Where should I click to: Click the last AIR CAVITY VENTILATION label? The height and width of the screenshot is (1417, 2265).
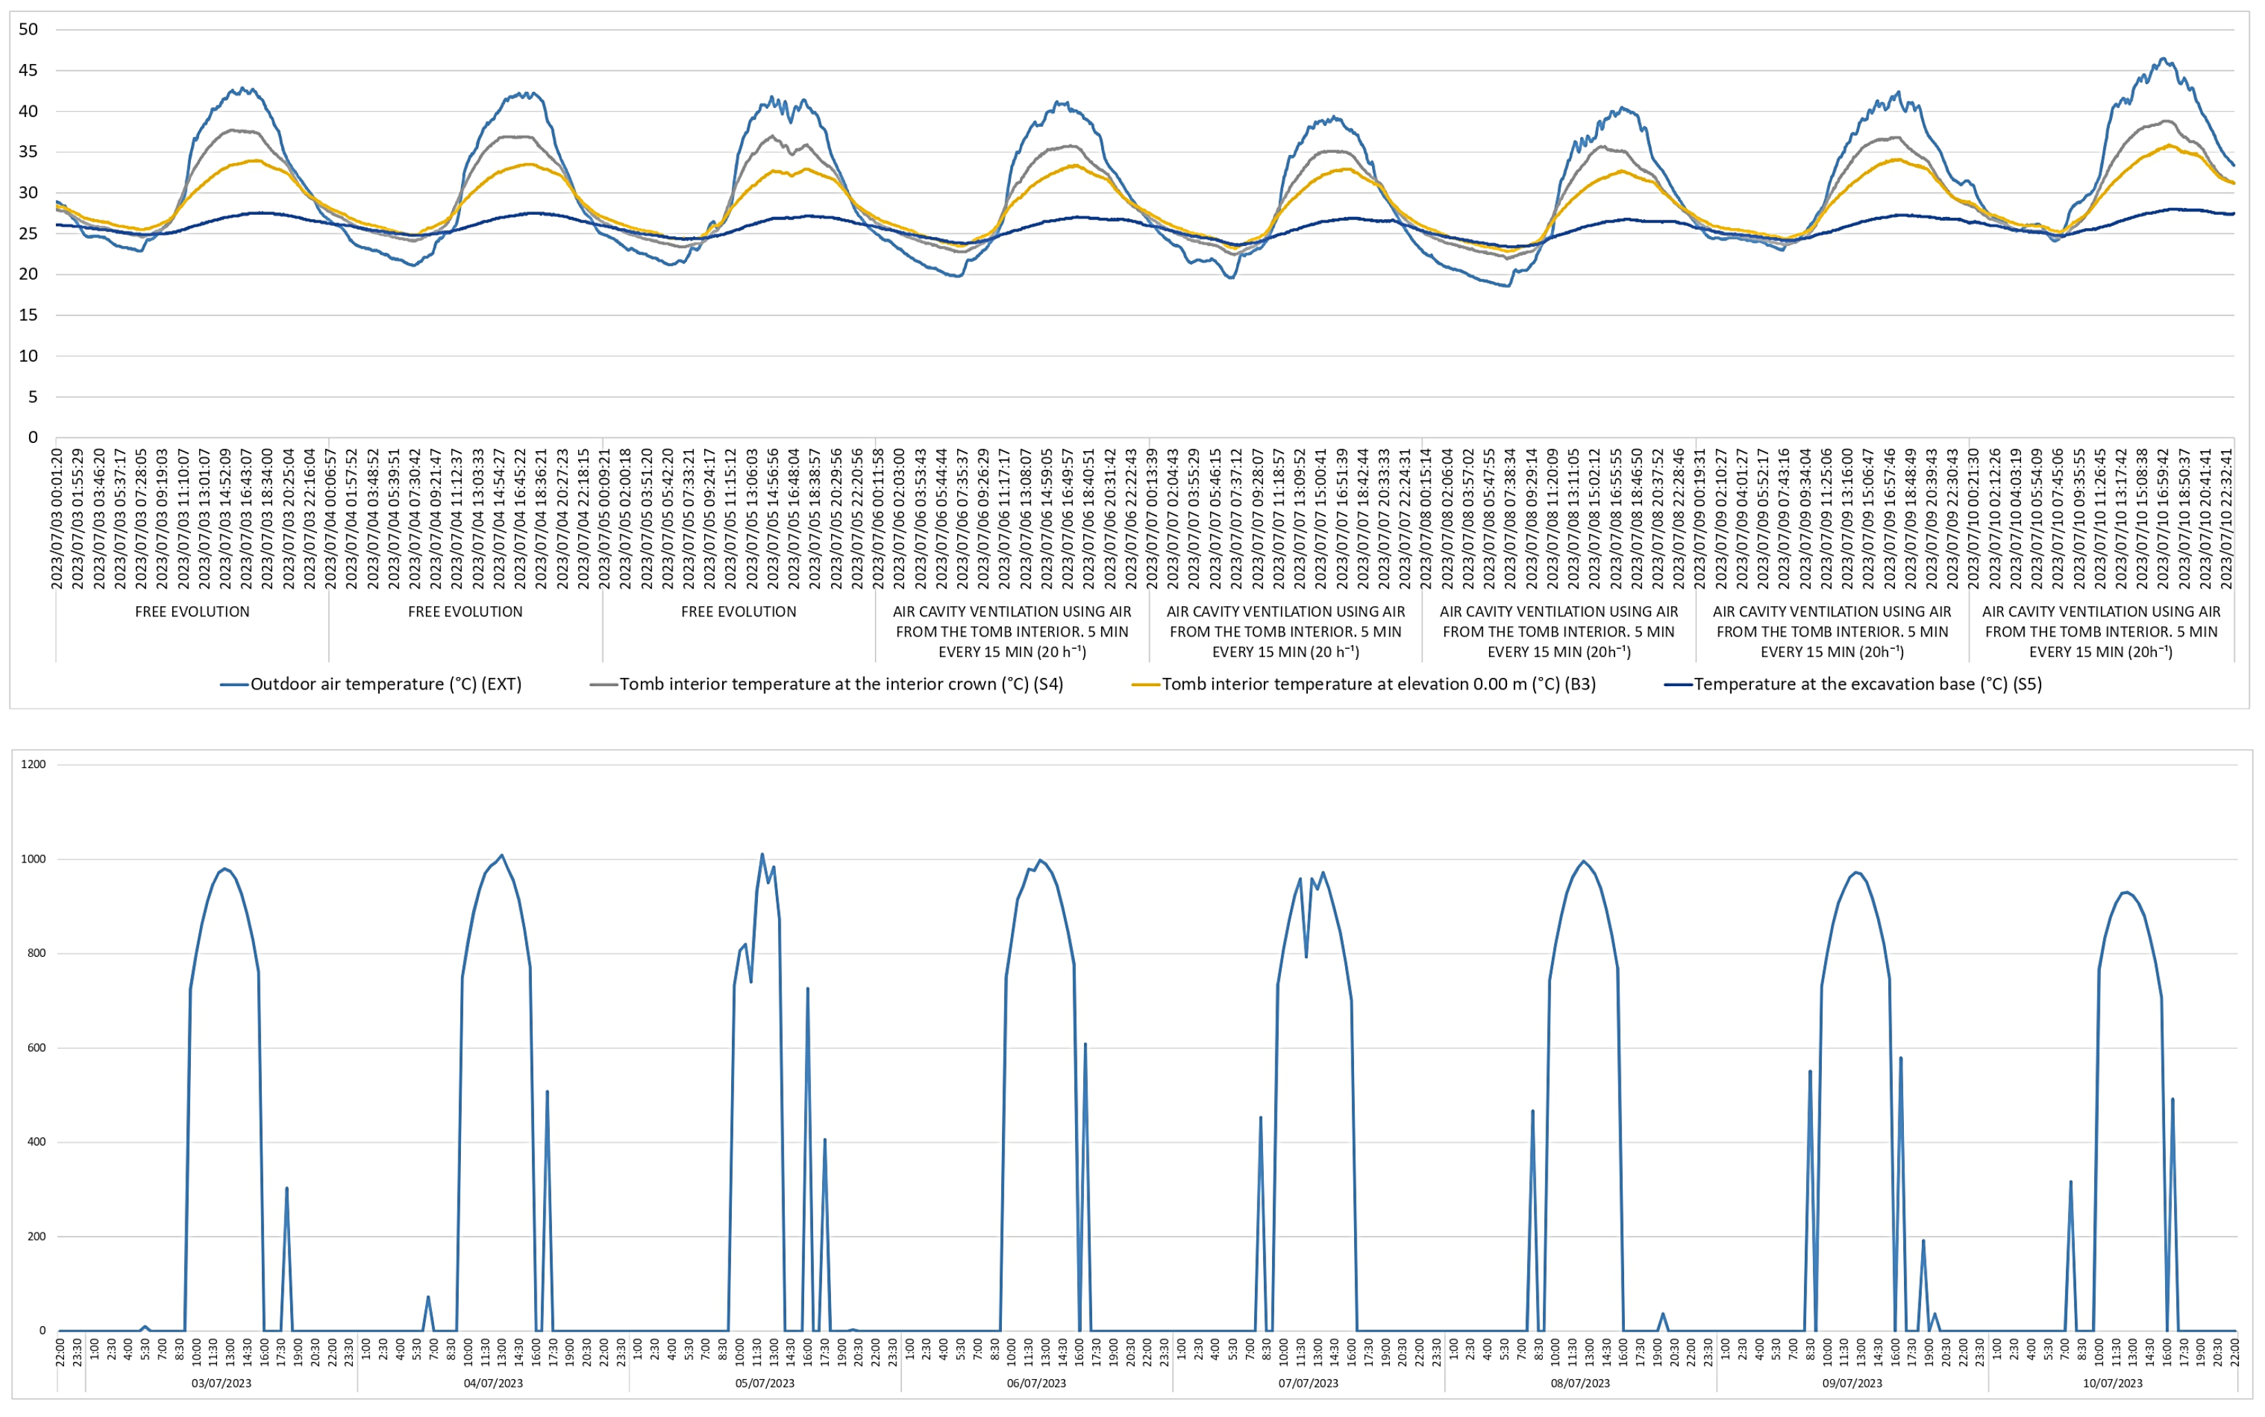2101,632
